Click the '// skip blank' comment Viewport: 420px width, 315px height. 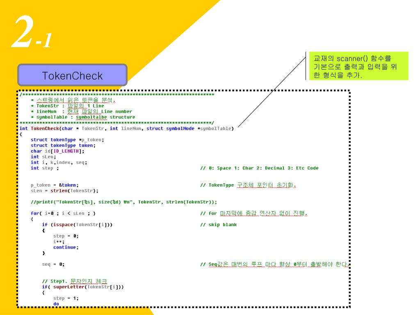218,225
